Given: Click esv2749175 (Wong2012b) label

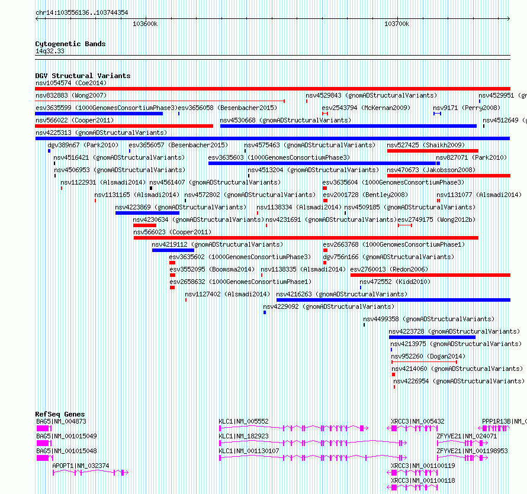Looking at the screenshot, I should (436, 219).
